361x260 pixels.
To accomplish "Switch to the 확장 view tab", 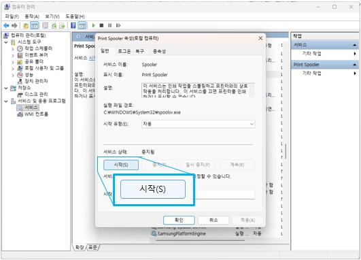I will (x=80, y=247).
